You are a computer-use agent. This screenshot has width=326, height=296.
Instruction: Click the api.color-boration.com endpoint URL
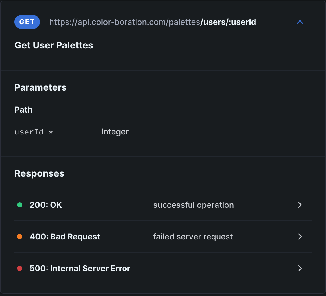(x=125, y=22)
